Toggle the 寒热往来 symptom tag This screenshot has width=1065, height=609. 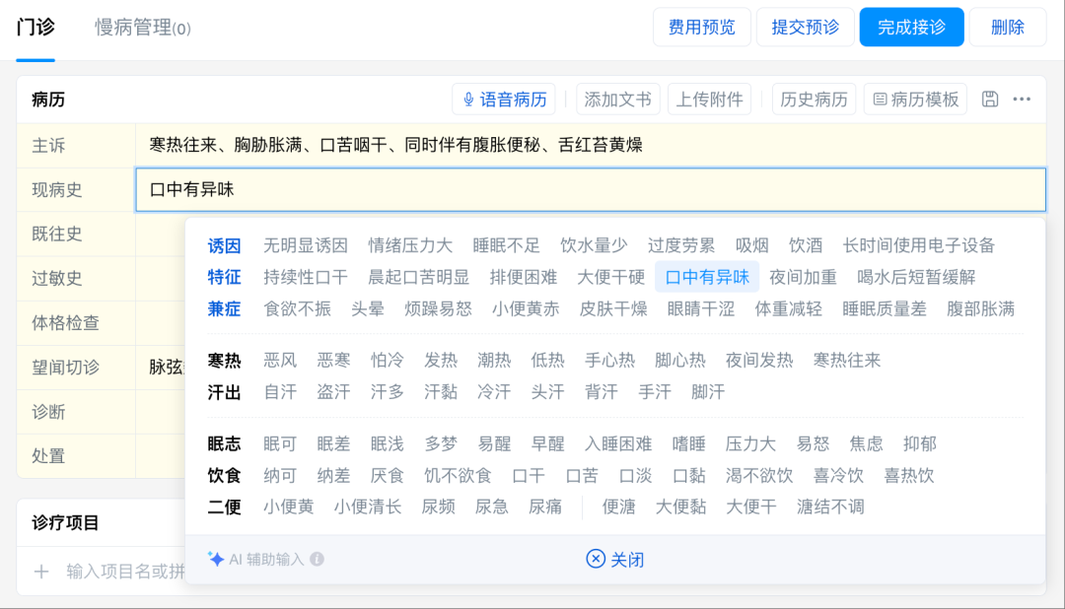pyautogui.click(x=846, y=360)
